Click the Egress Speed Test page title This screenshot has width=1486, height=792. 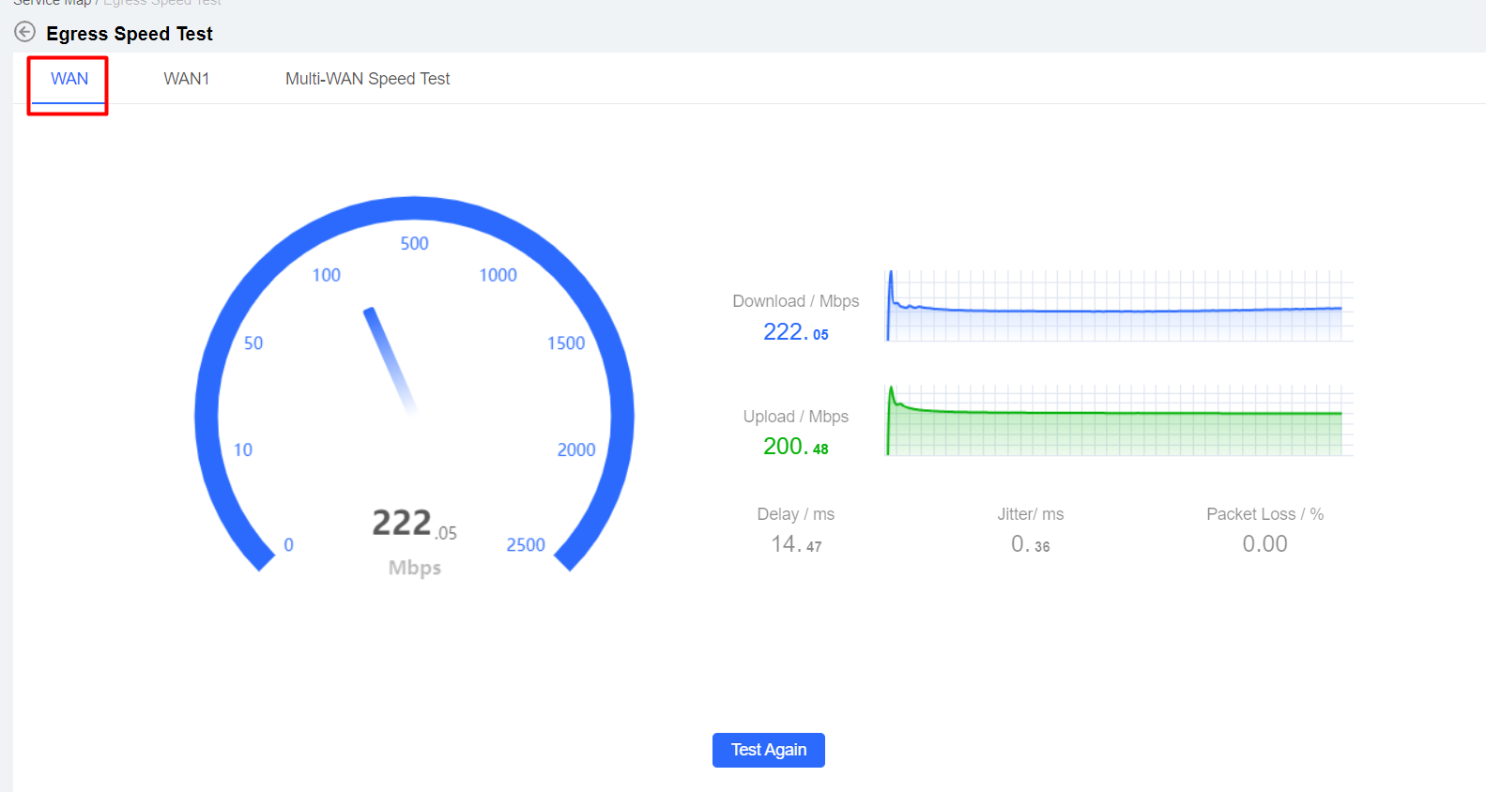(130, 34)
